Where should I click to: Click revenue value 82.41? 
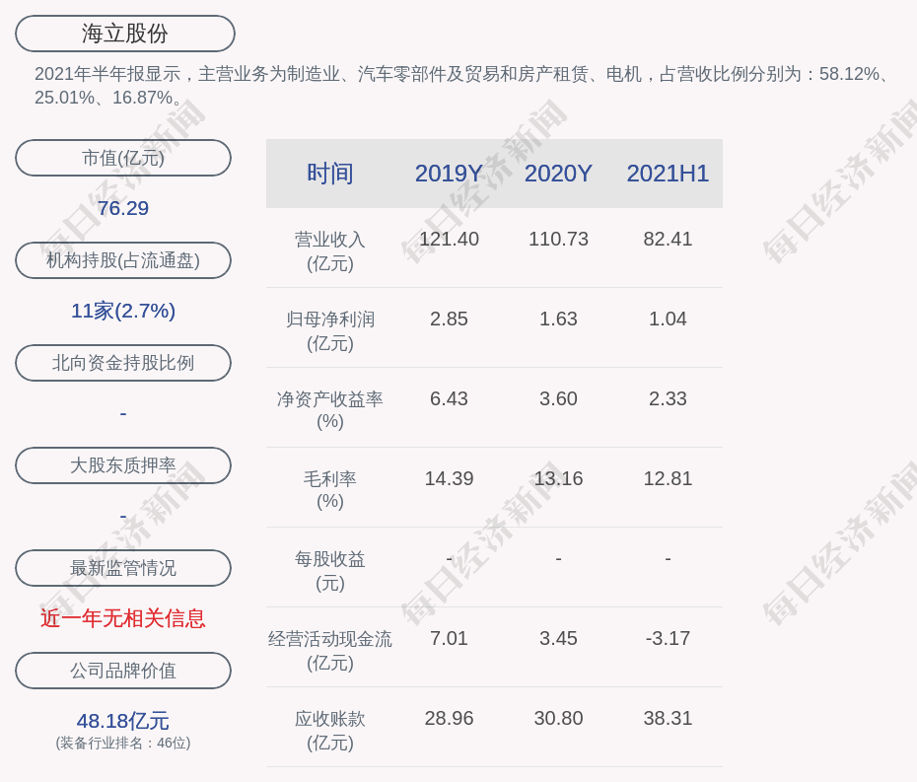tap(668, 240)
